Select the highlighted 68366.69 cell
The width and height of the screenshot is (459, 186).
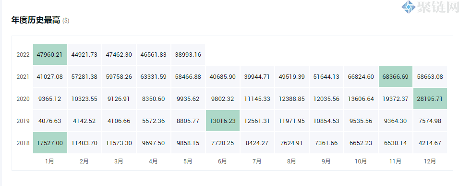[x=396, y=76]
